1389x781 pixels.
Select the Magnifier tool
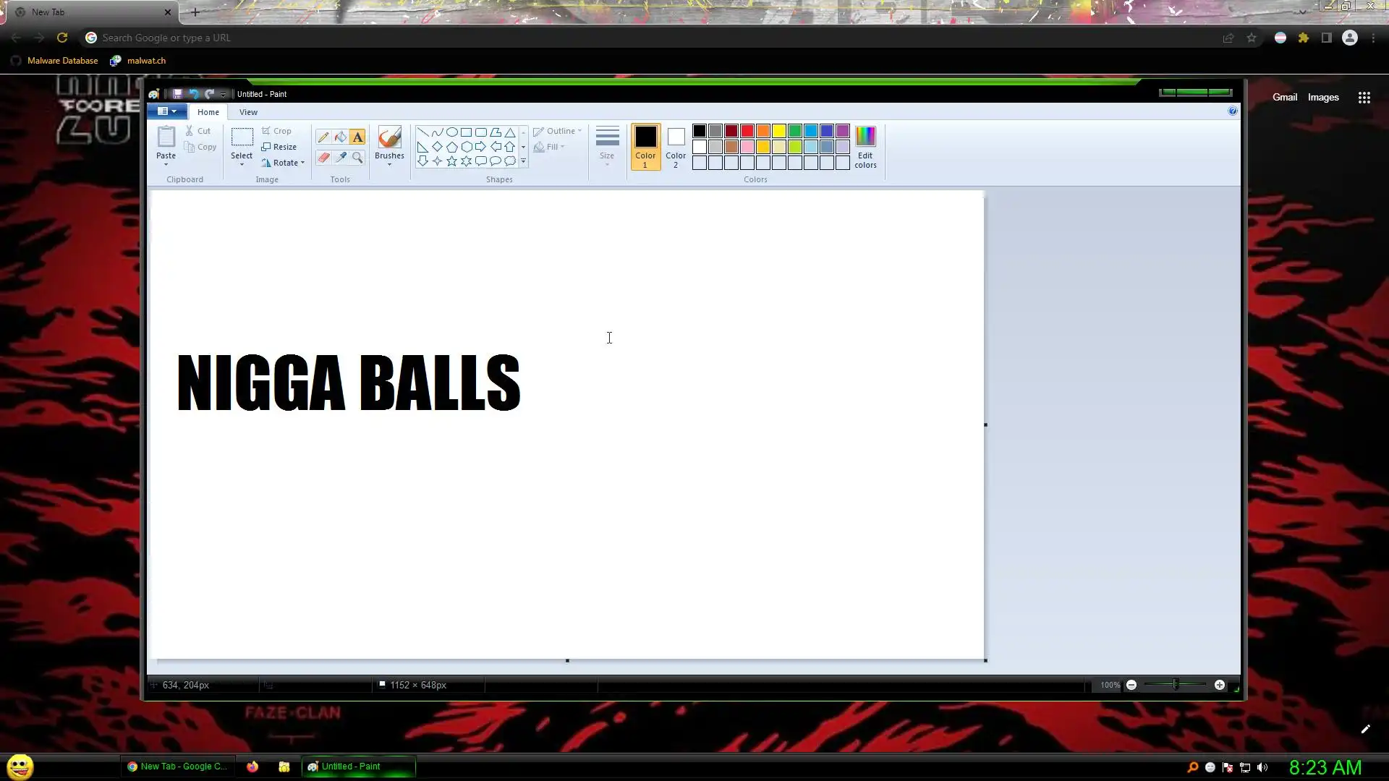point(357,157)
